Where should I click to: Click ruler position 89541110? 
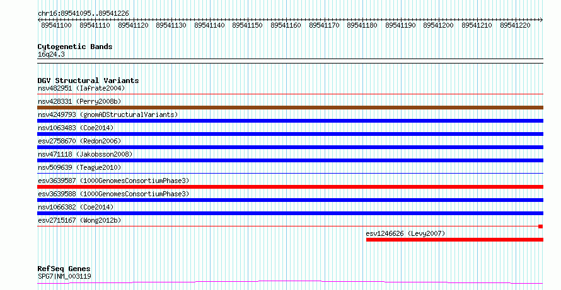[95, 25]
